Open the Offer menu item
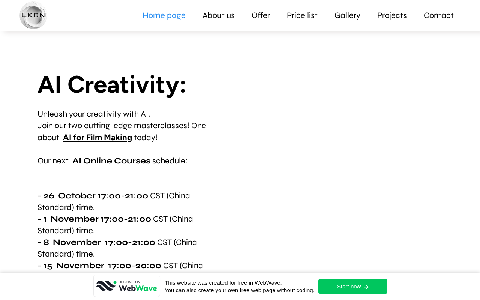 (x=261, y=15)
